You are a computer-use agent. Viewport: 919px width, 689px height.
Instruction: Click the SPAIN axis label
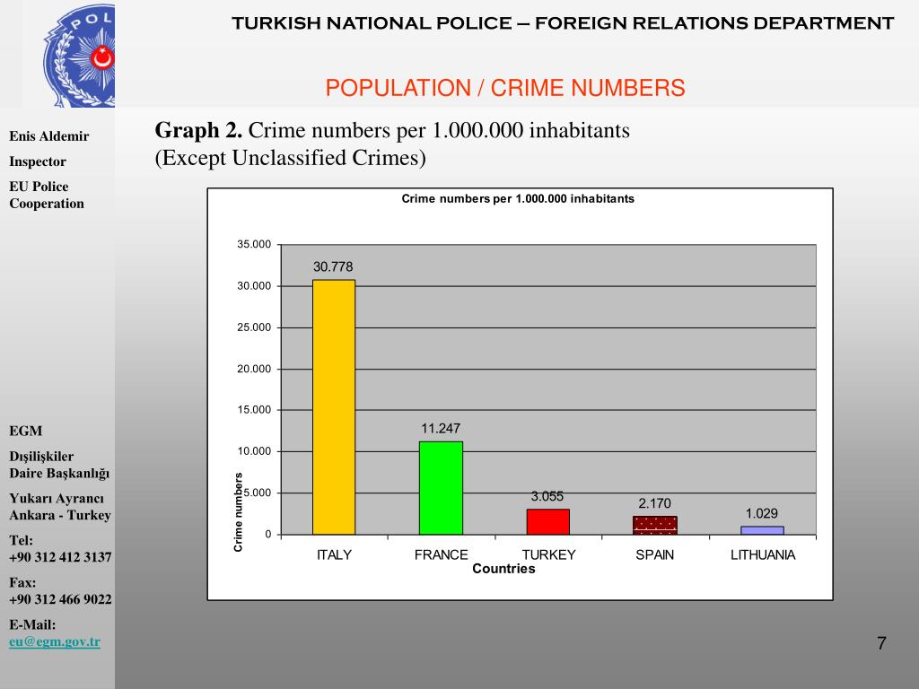pos(654,554)
